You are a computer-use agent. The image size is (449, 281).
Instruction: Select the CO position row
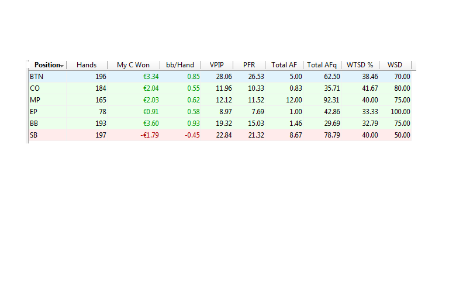[220, 88]
